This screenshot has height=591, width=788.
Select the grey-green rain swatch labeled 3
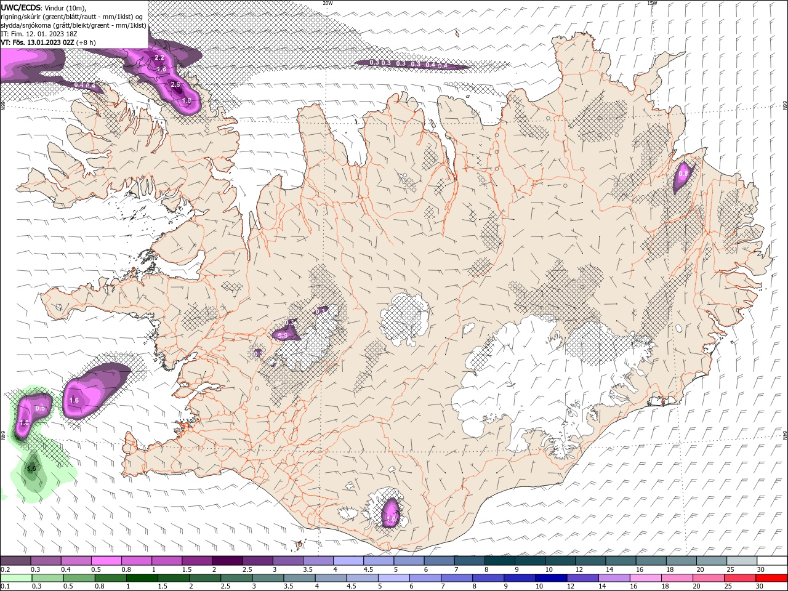coord(267,578)
